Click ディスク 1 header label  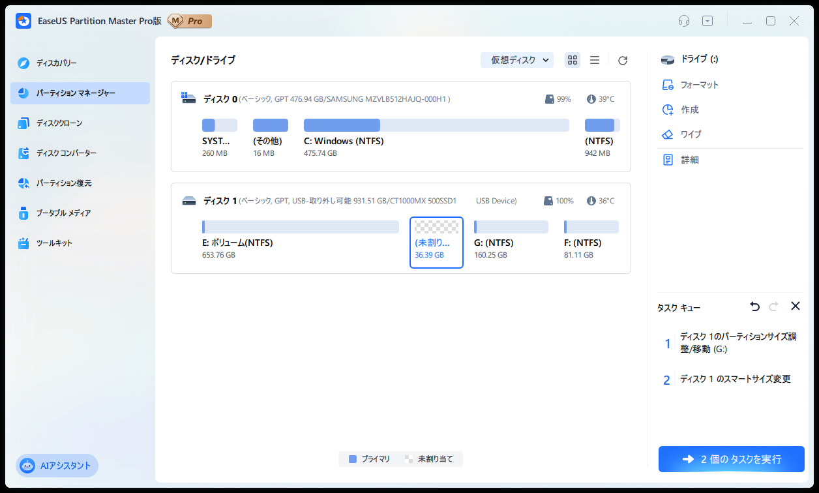pos(220,201)
